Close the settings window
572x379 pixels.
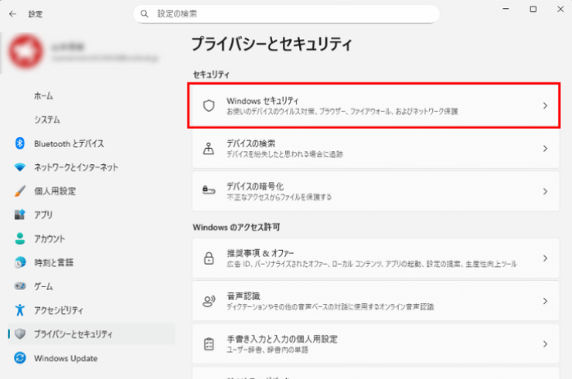[561, 9]
